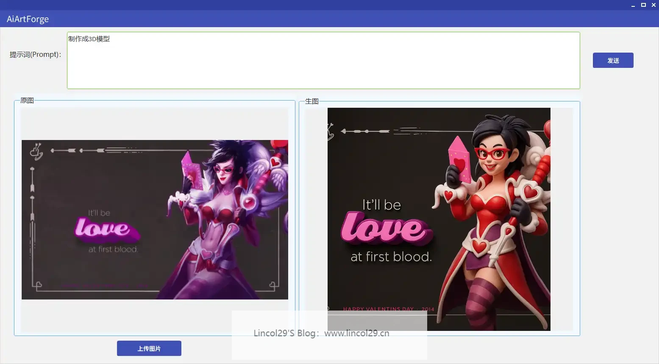Close the AiArtForge window

(653, 5)
